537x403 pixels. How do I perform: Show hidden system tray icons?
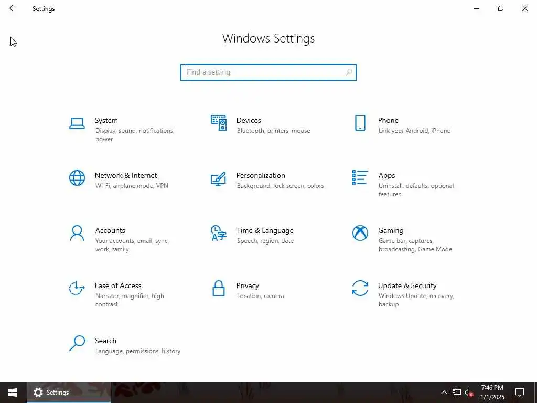coord(444,393)
